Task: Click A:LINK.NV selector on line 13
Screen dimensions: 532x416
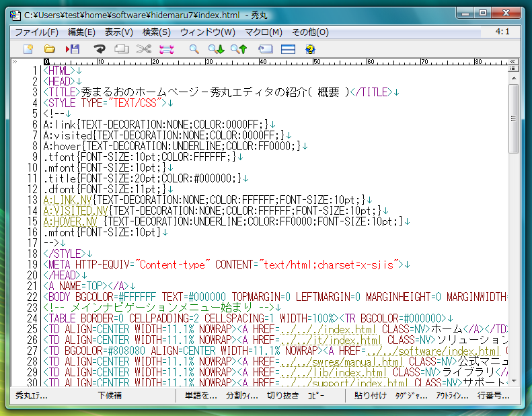Action: (x=67, y=200)
